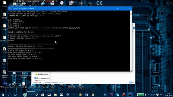The height and width of the screenshot is (97, 173).
Task: Open recorder toolbar dropdown arrow
Action: click(x=14, y=1)
